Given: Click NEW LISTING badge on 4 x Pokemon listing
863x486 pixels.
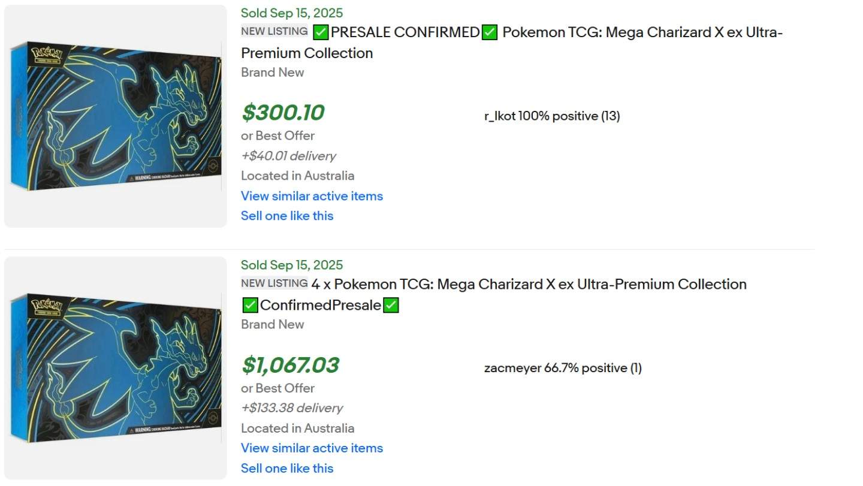Looking at the screenshot, I should coord(274,283).
